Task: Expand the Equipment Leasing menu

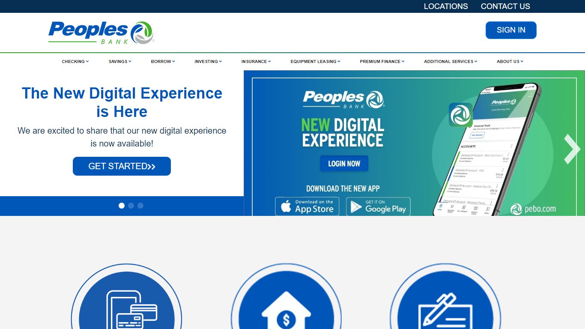Action: 316,62
